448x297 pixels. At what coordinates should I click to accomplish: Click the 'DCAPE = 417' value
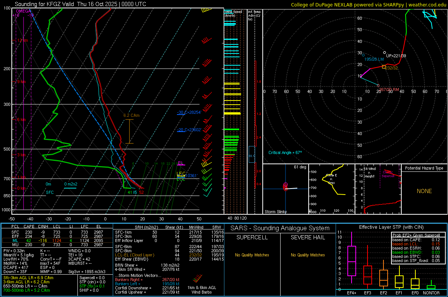16,267
